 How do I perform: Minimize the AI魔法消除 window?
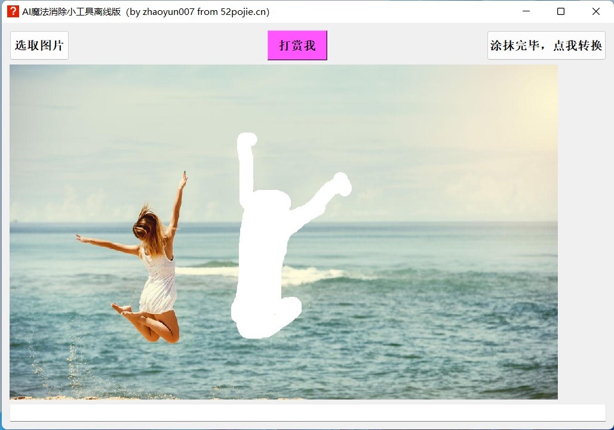[526, 11]
